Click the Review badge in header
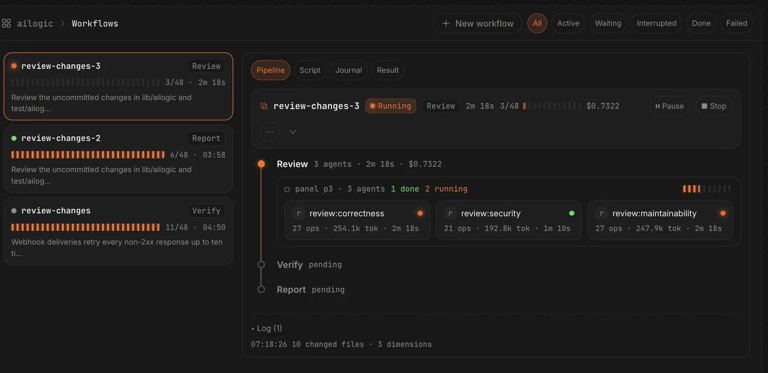 coord(441,106)
